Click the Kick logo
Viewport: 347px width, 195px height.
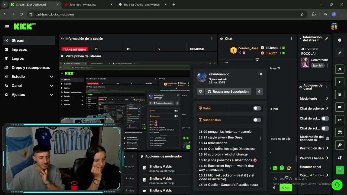coord(25,26)
